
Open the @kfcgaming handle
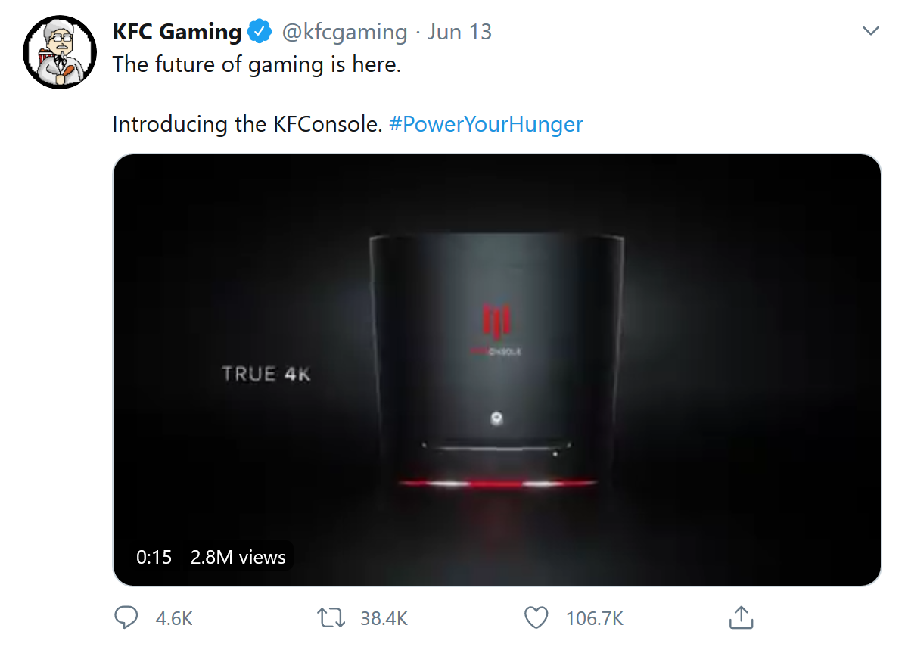344,32
